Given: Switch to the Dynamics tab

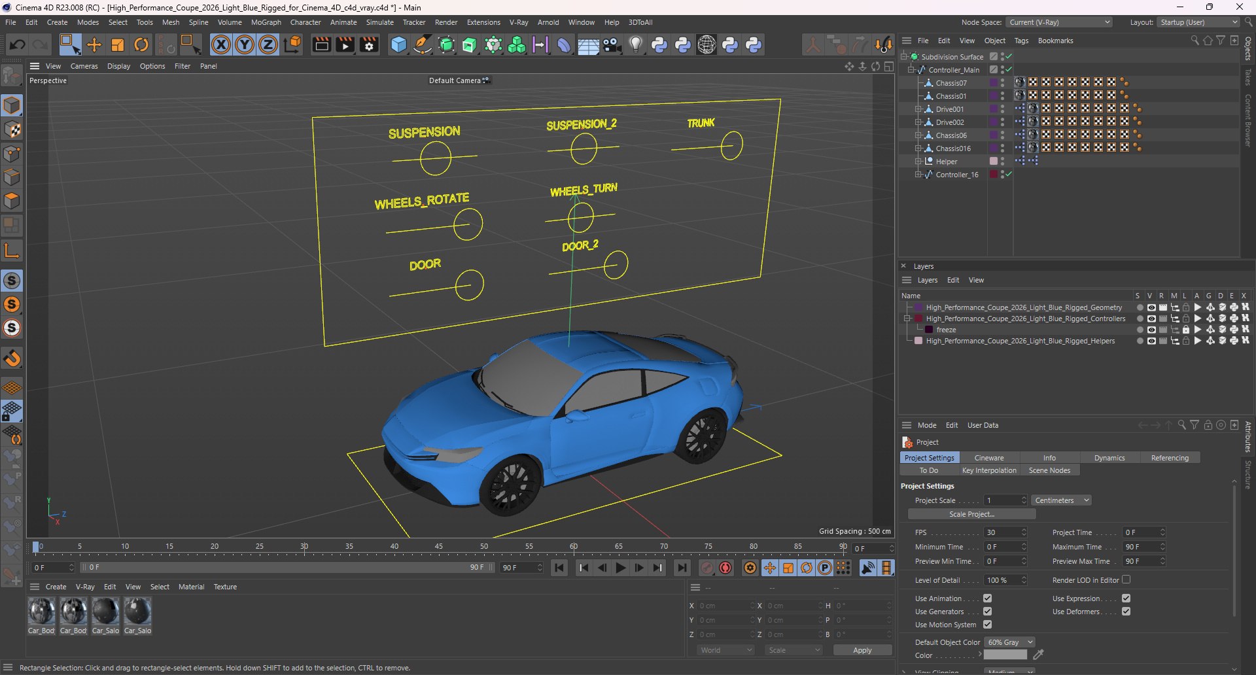Looking at the screenshot, I should coord(1109,458).
